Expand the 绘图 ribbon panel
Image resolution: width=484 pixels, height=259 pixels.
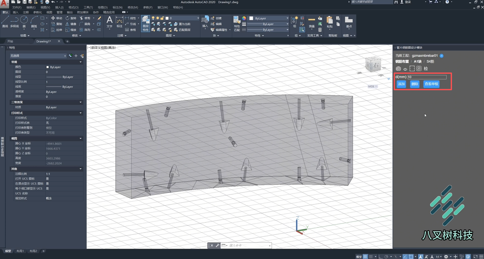click(25, 36)
